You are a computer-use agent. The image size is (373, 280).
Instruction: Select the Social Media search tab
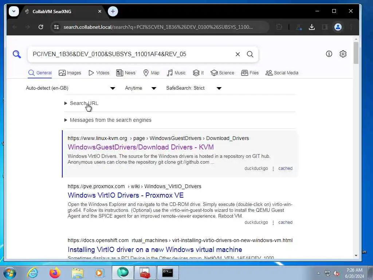pyautogui.click(x=282, y=73)
